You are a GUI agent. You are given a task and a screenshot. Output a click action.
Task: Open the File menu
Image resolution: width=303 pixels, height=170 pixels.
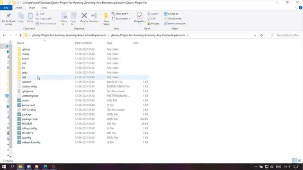point(6,8)
